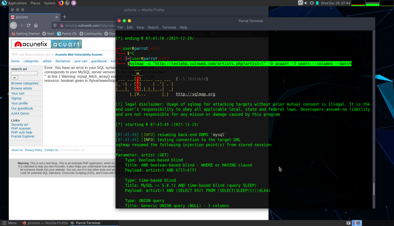Click the Acunetix acuart logo
The height and width of the screenshot is (226, 394).
46,44
